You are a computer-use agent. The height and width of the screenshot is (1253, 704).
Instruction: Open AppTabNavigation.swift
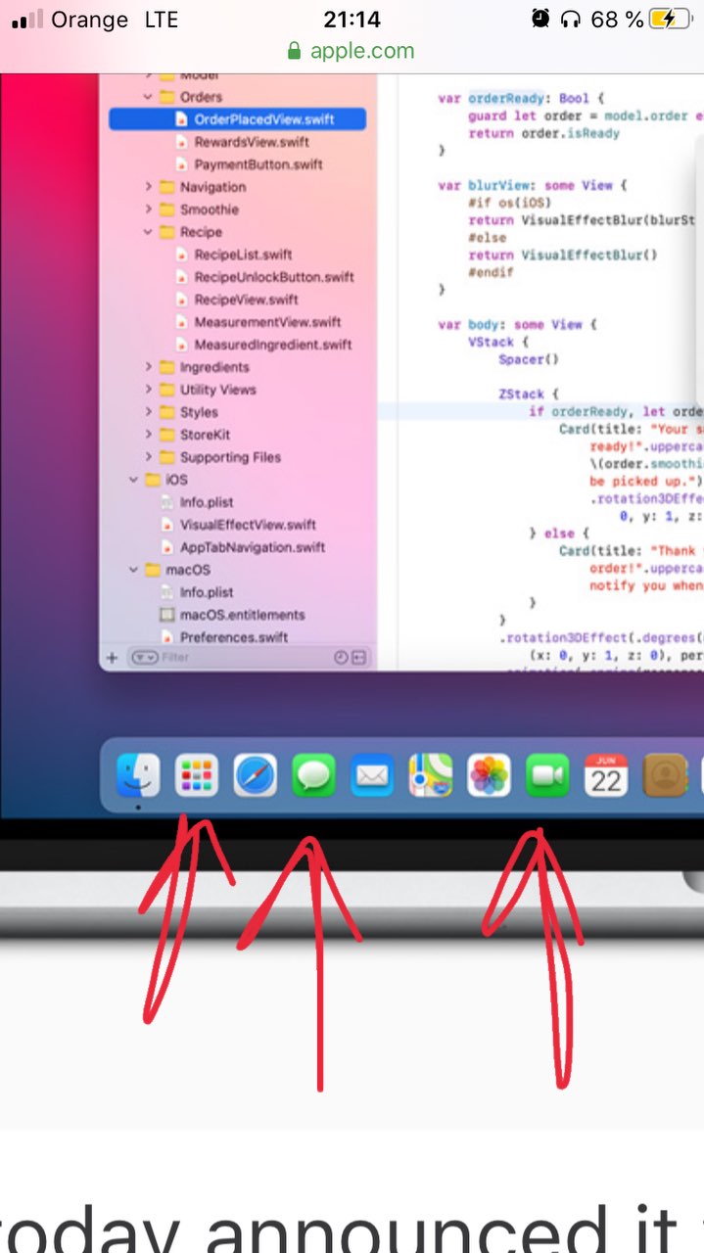[x=253, y=547]
